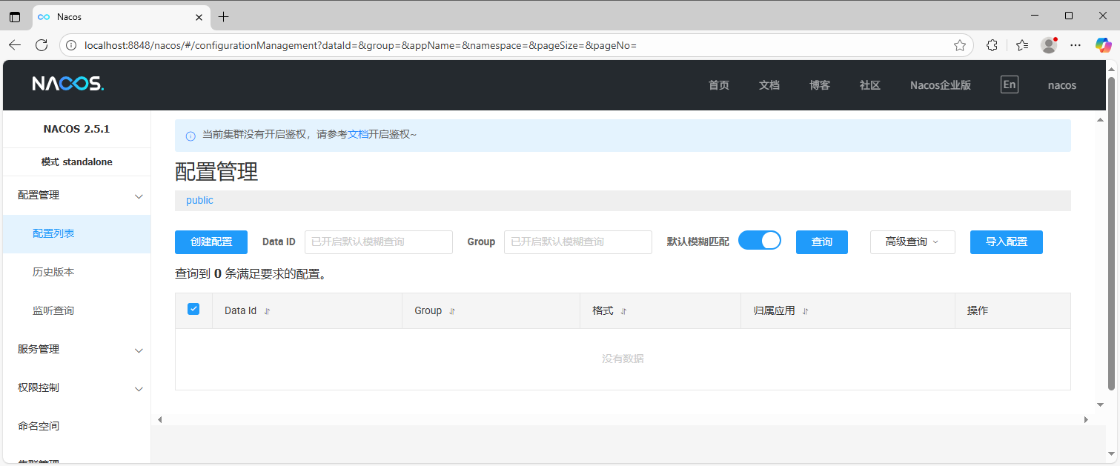Refresh the page with browser reload icon
Screen dimensions: 1120x466
coord(42,45)
